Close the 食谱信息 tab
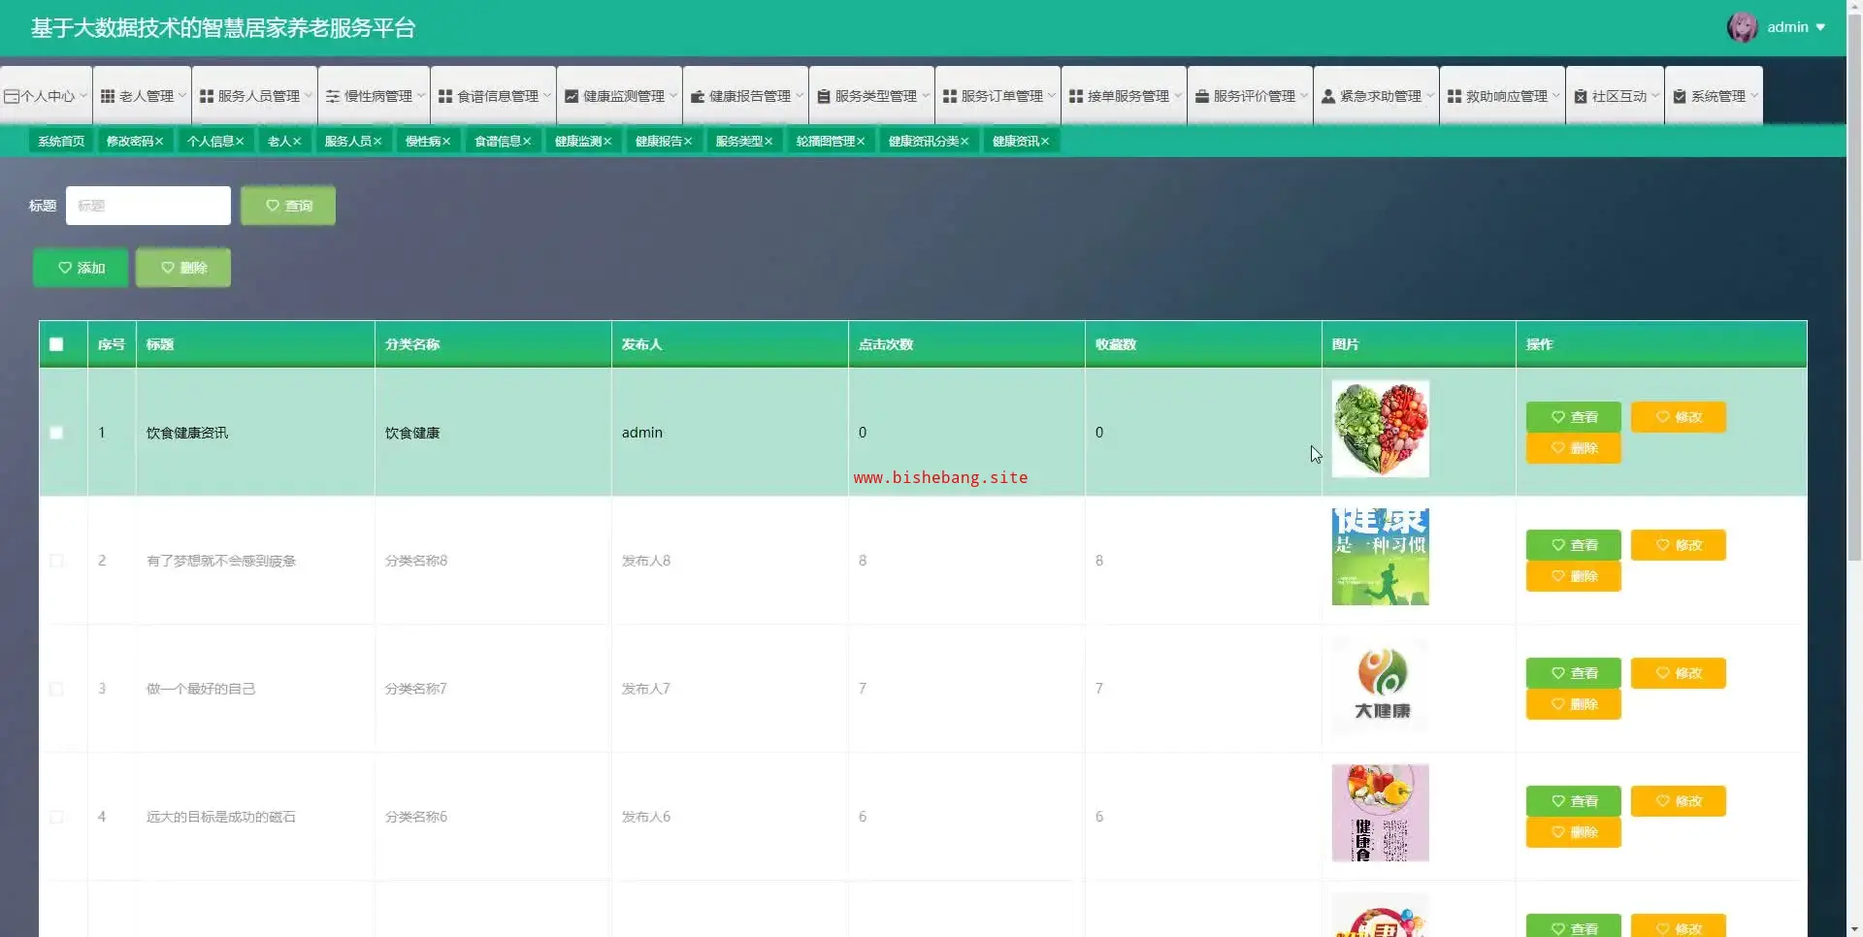 point(527,142)
